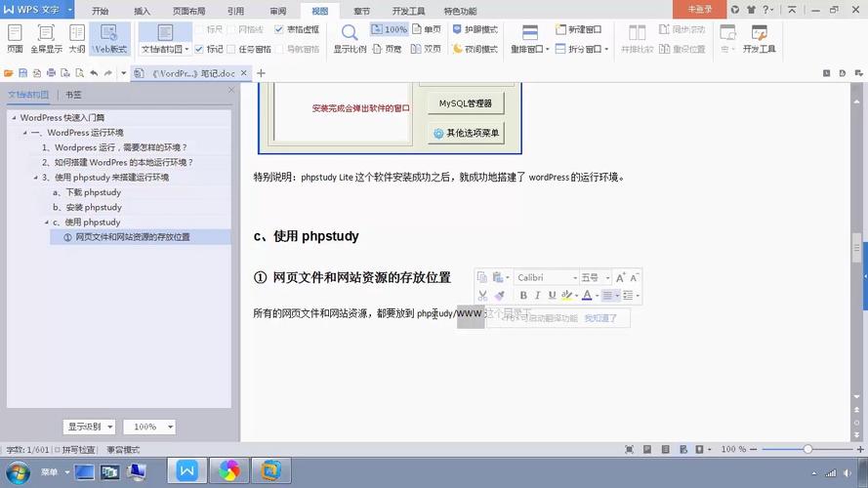Open the pane's 100% zoom dropdown
The image size is (868, 488).
pos(149,427)
